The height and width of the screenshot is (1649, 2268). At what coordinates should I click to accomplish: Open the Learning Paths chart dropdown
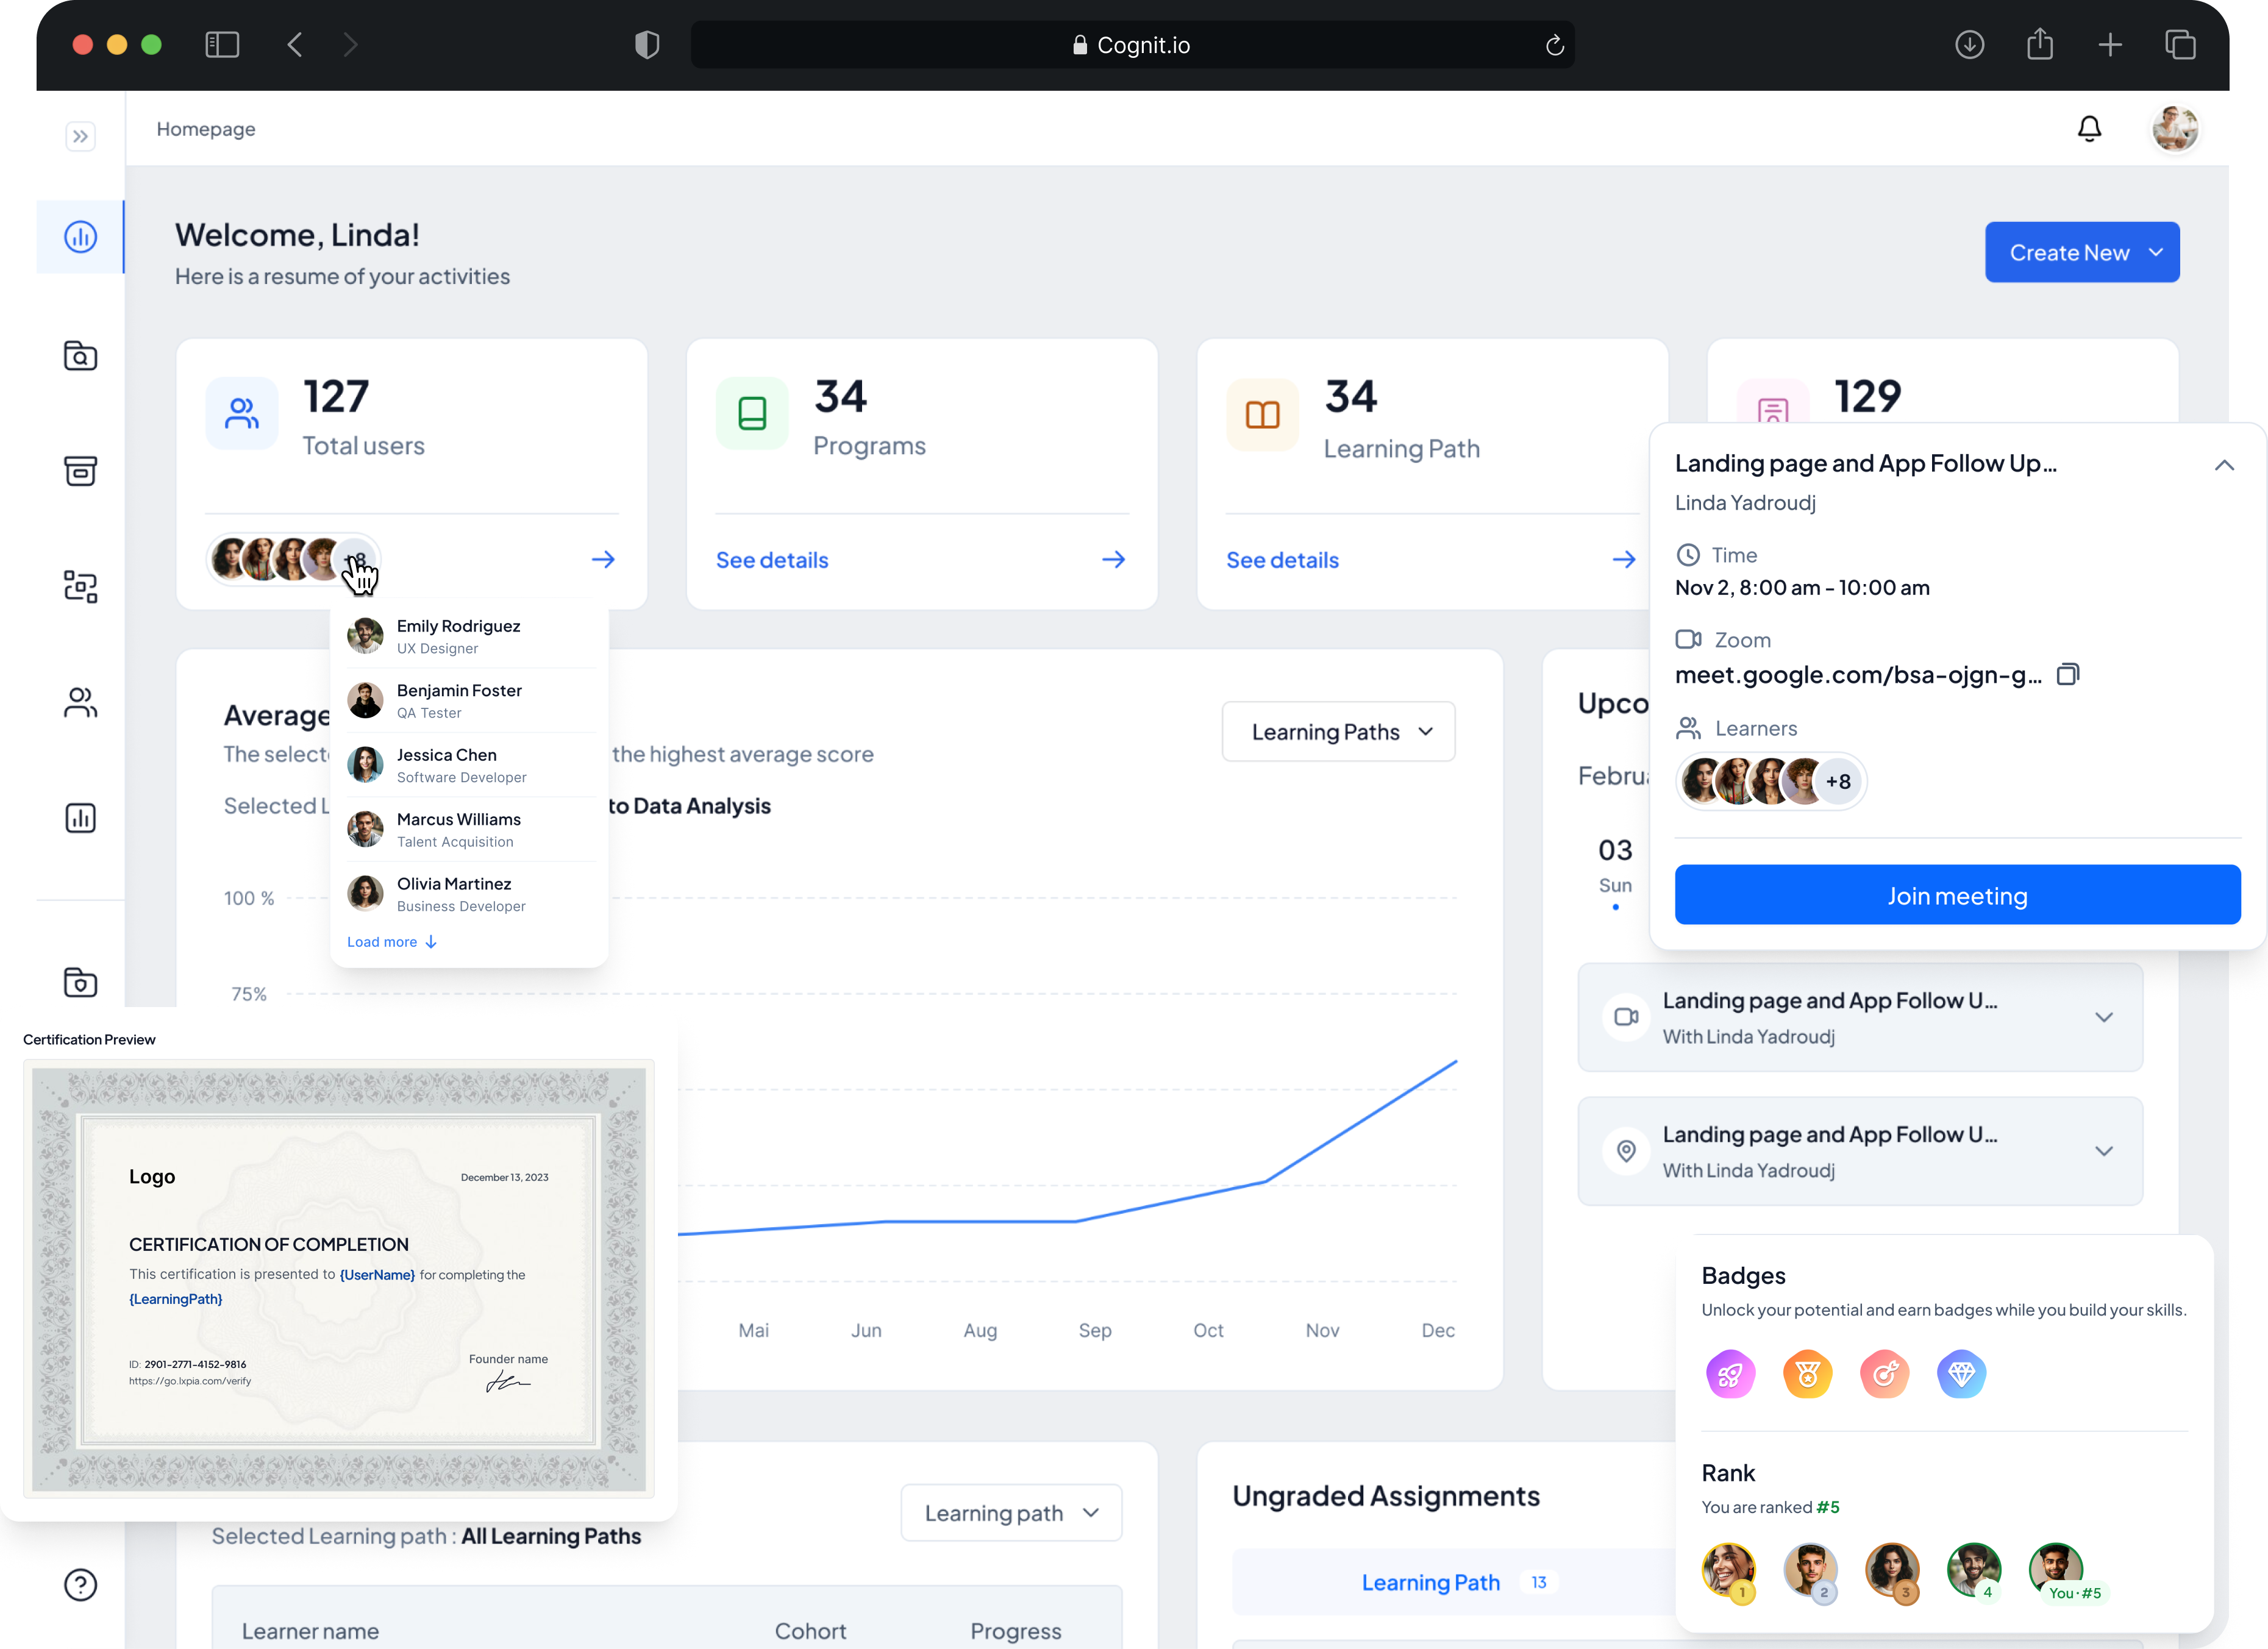(x=1338, y=732)
